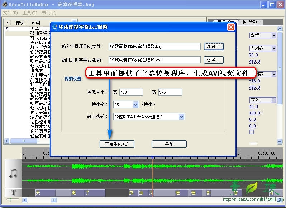286x208 pixels.
Task: Click the properties panel vertical scrollbar thumb
Action: [280, 68]
